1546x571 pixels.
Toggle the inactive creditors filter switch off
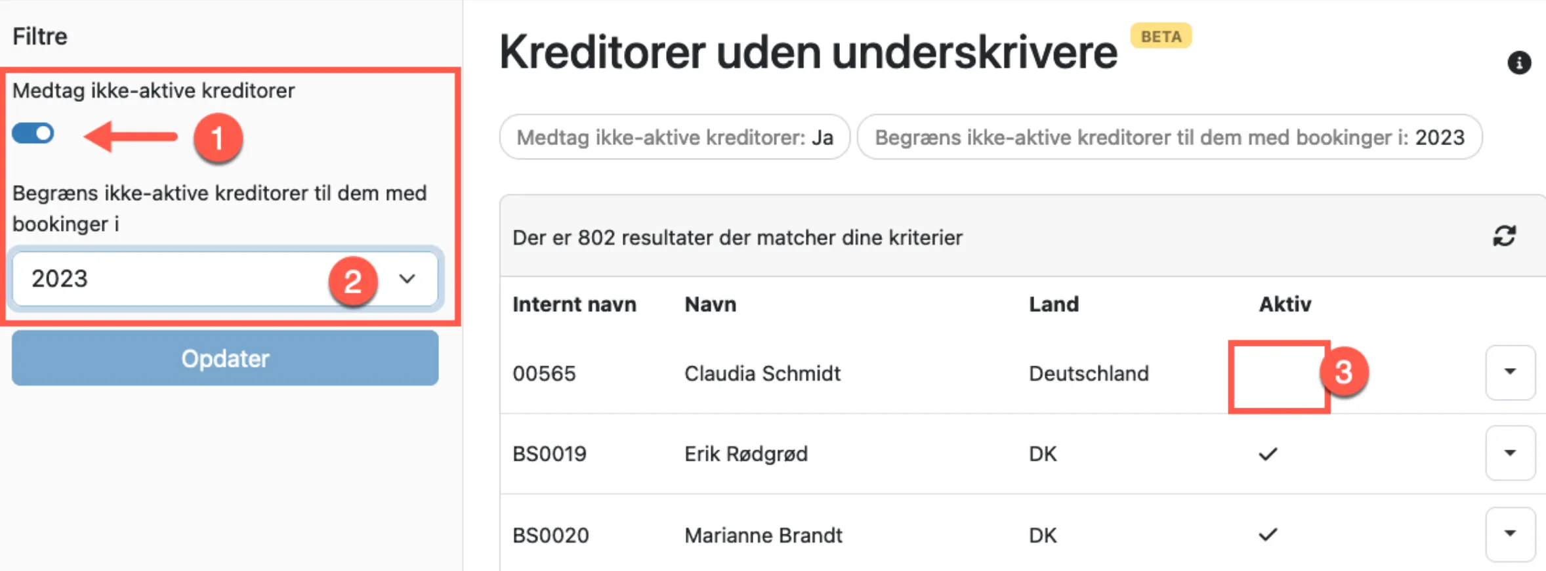(x=33, y=133)
